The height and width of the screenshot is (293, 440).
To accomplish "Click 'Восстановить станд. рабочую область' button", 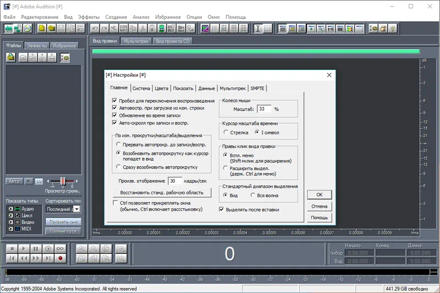I will 162,193.
